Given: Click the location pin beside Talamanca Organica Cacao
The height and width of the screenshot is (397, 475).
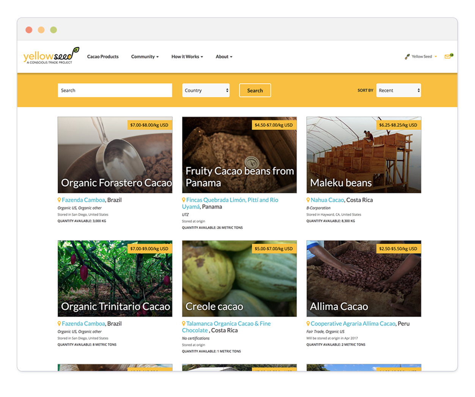Looking at the screenshot, I should 184,324.
